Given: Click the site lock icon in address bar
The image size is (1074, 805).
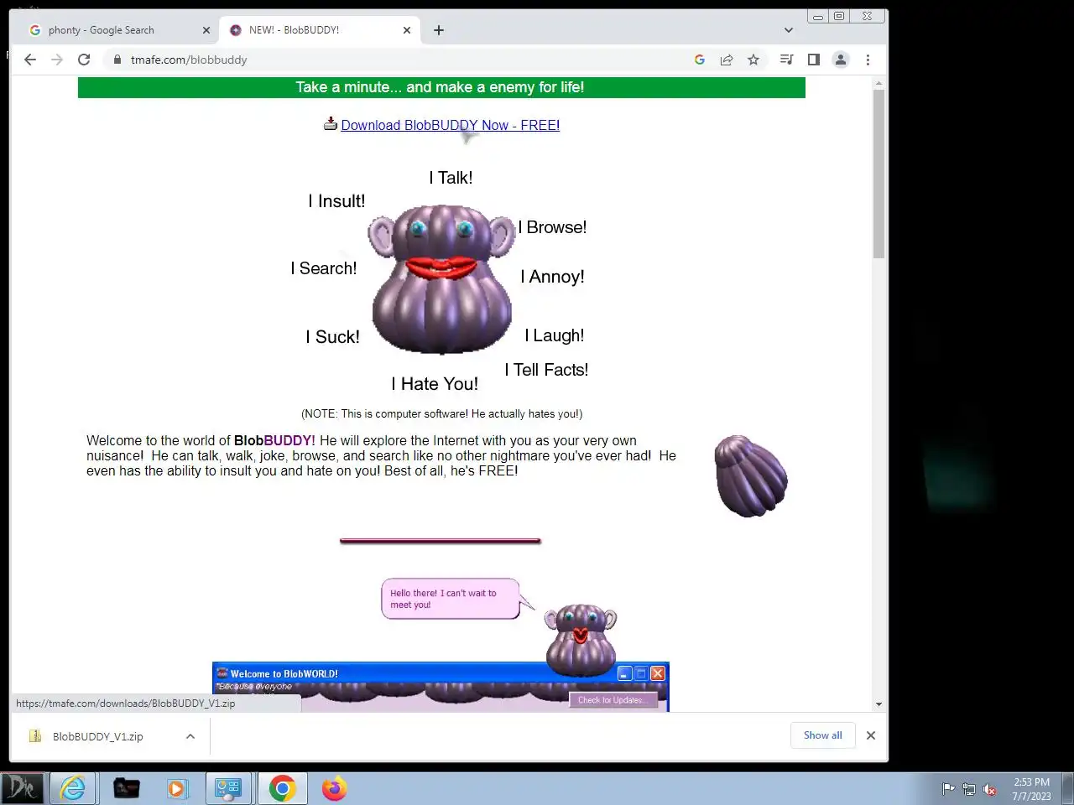Looking at the screenshot, I should click(117, 60).
